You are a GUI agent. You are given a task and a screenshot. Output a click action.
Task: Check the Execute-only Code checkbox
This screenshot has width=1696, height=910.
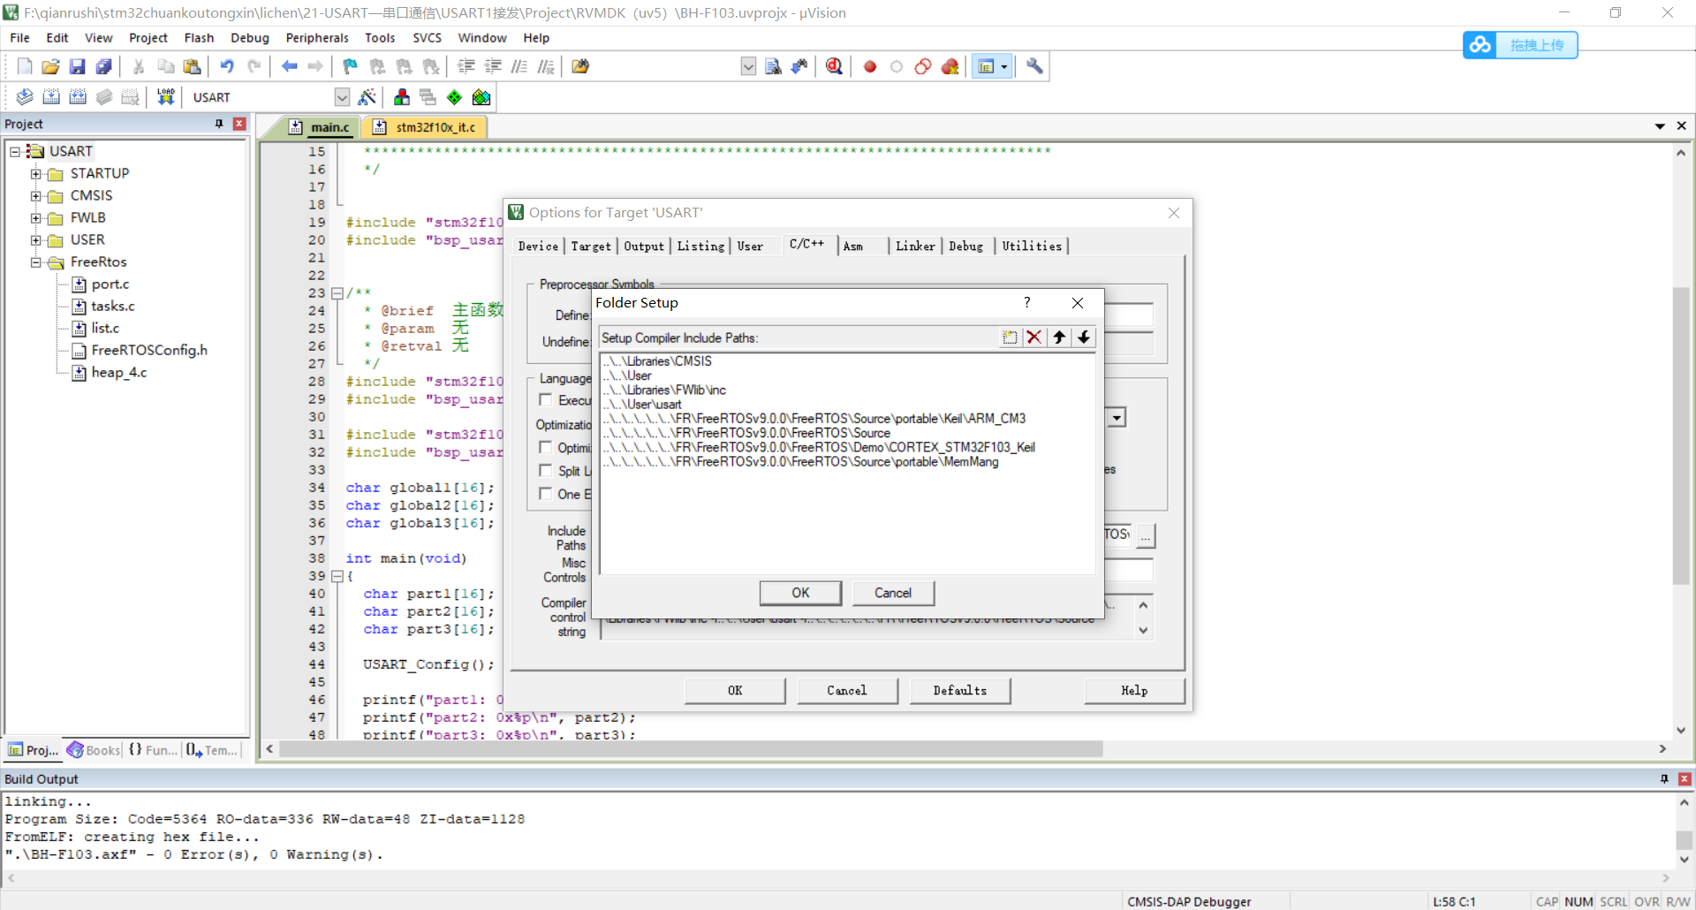(546, 399)
